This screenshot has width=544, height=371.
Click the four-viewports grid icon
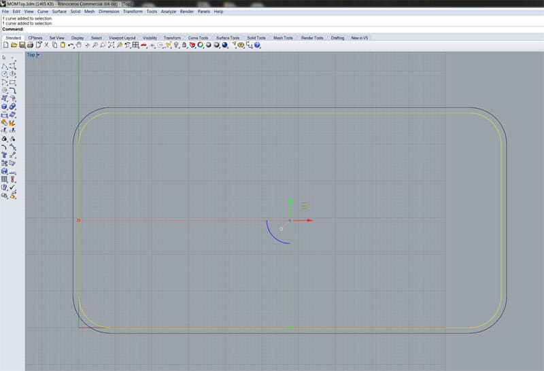point(135,45)
